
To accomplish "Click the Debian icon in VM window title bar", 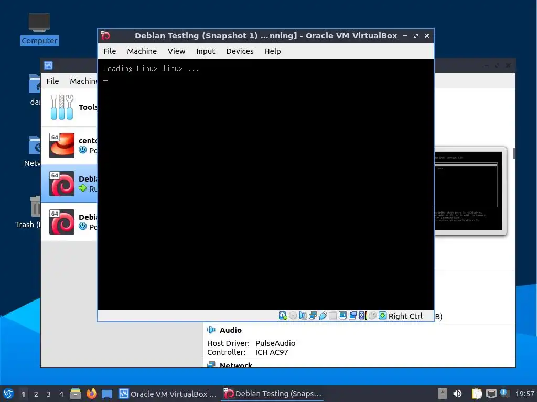I will 105,36.
